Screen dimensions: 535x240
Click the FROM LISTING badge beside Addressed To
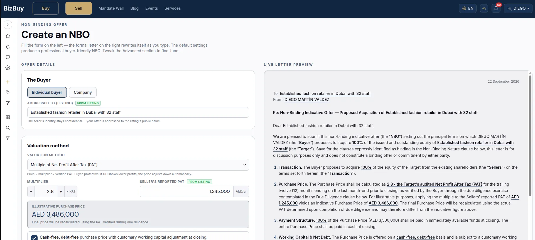click(88, 103)
